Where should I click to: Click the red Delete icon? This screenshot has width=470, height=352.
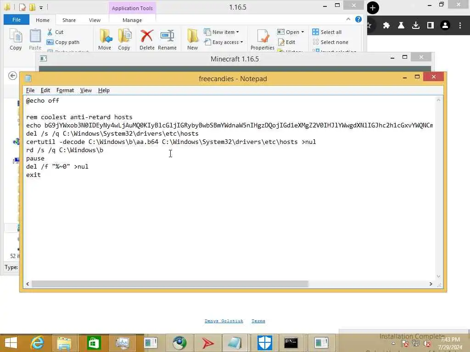click(x=147, y=39)
